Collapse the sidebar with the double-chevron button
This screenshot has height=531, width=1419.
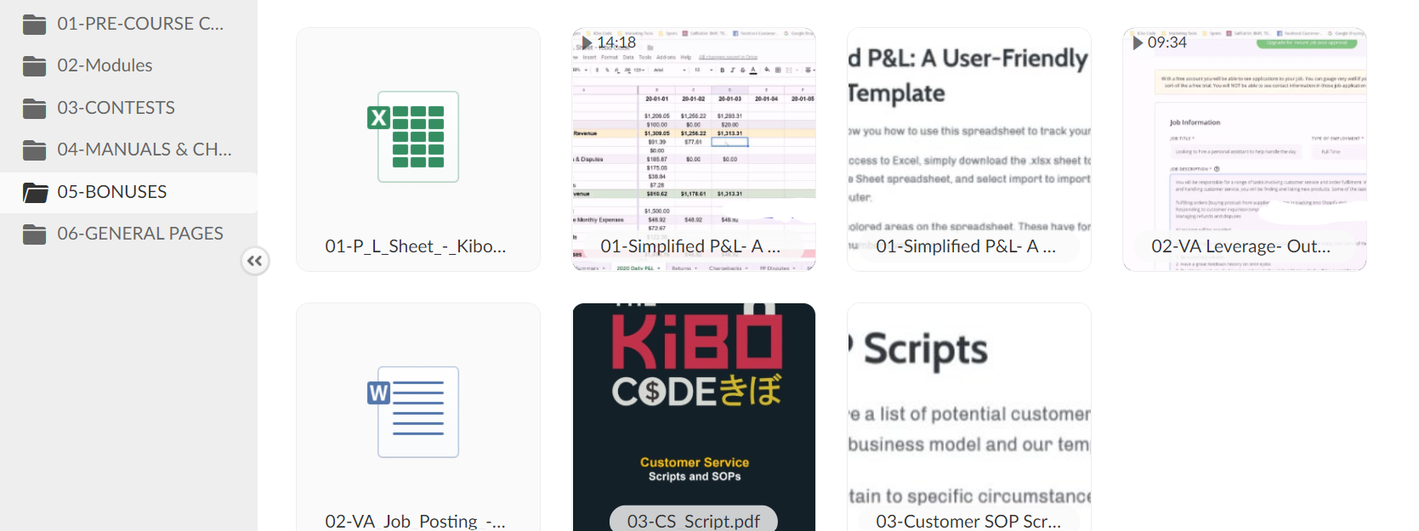[x=255, y=261]
